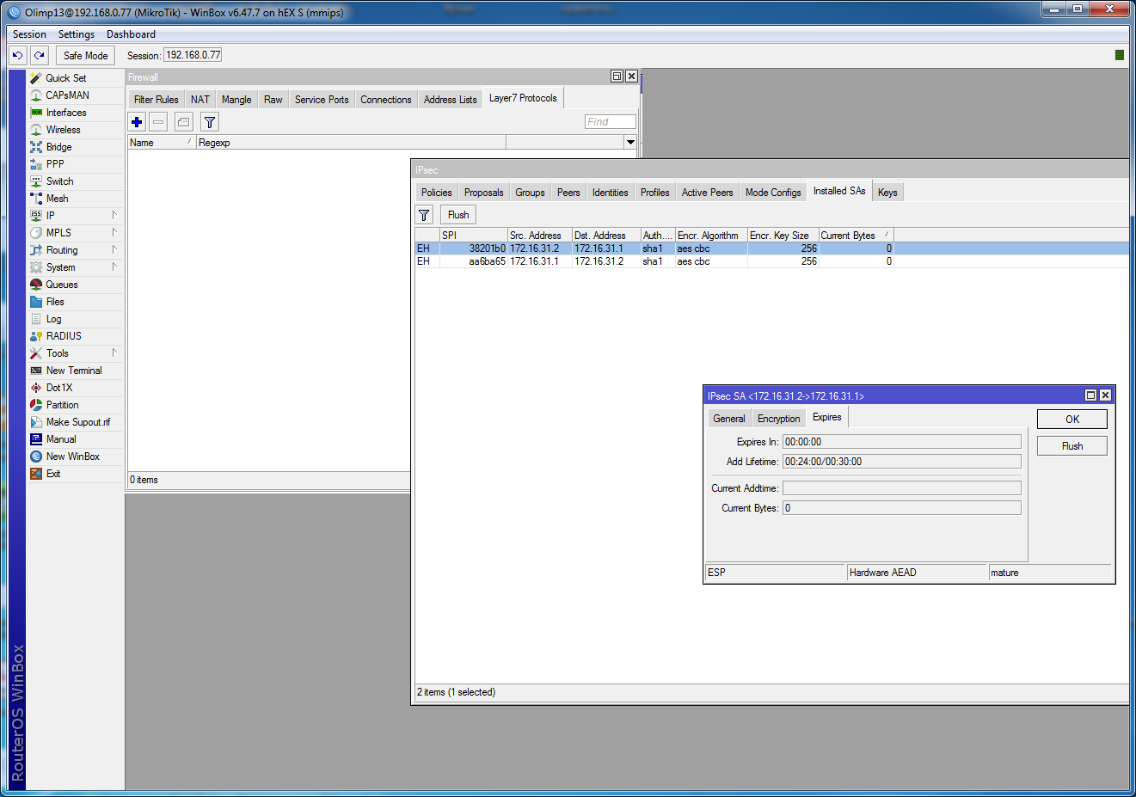Screen dimensions: 1136x797
Task: Open the Session menu
Action: pos(29,34)
